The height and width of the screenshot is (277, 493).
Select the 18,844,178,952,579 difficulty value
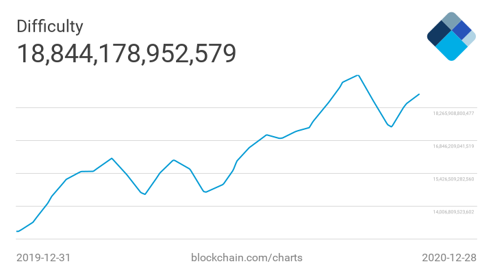click(x=126, y=53)
